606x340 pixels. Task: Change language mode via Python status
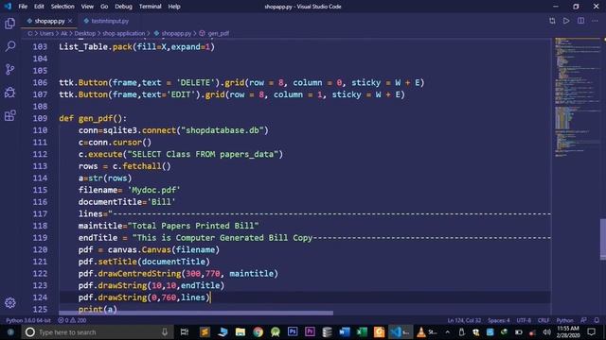[564, 320]
